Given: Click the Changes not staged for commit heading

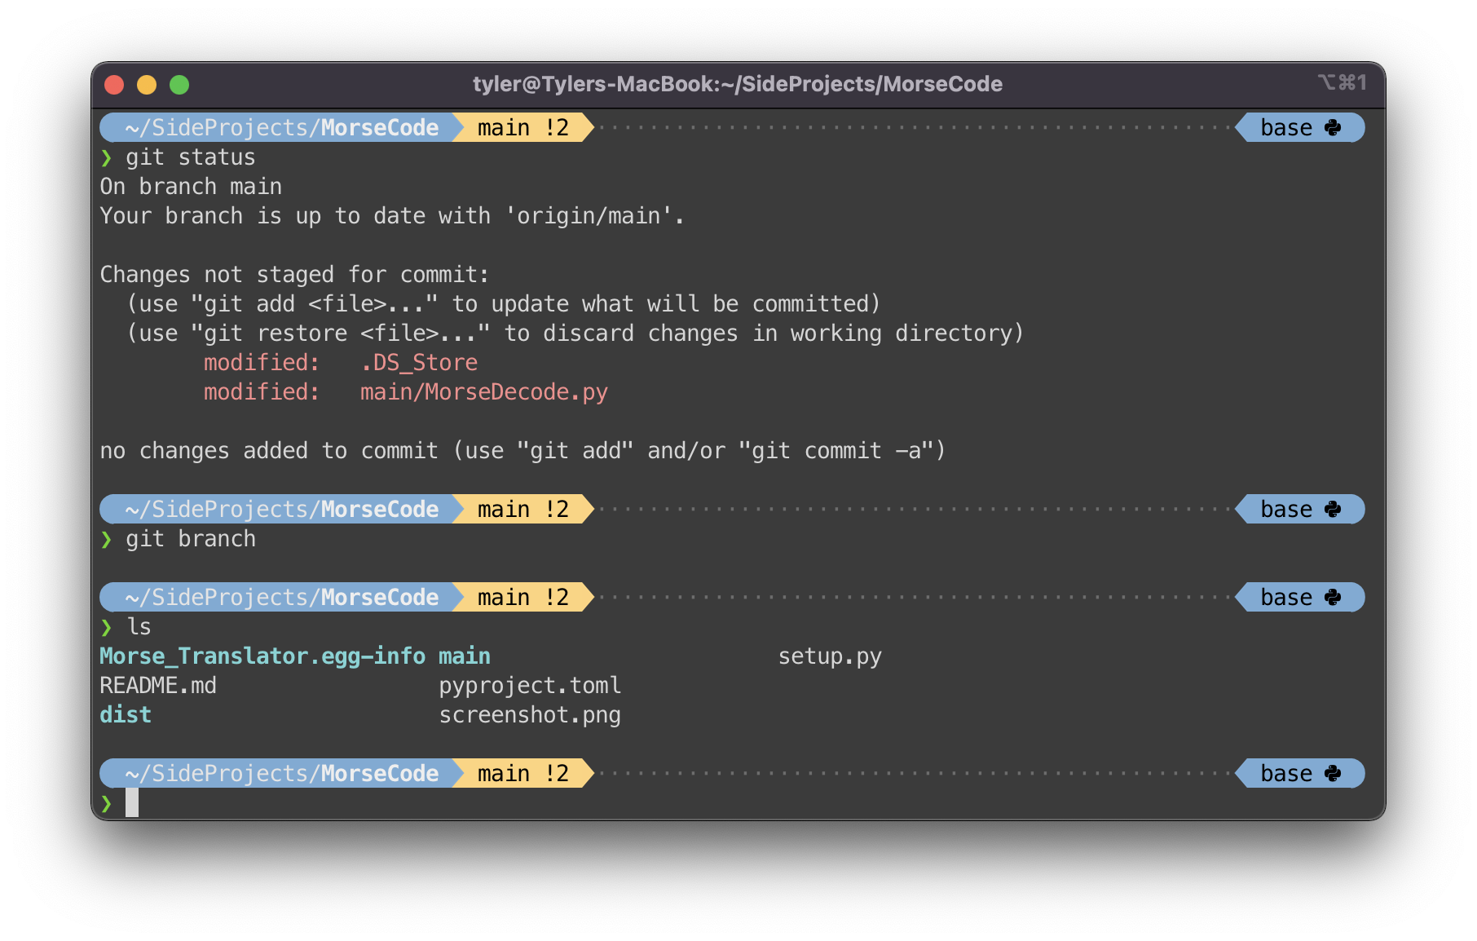Looking at the screenshot, I should tap(294, 275).
